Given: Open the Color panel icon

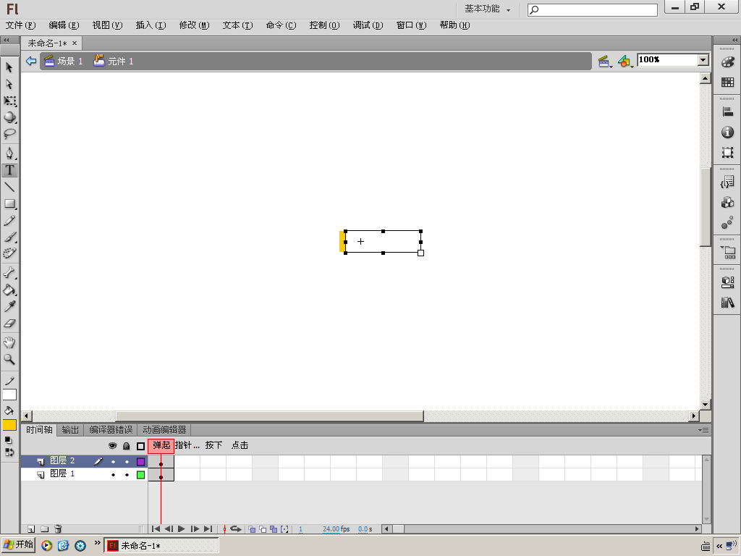Looking at the screenshot, I should [728, 62].
